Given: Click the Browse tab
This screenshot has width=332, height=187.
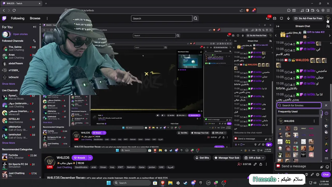Looking at the screenshot, I should coord(35,18).
